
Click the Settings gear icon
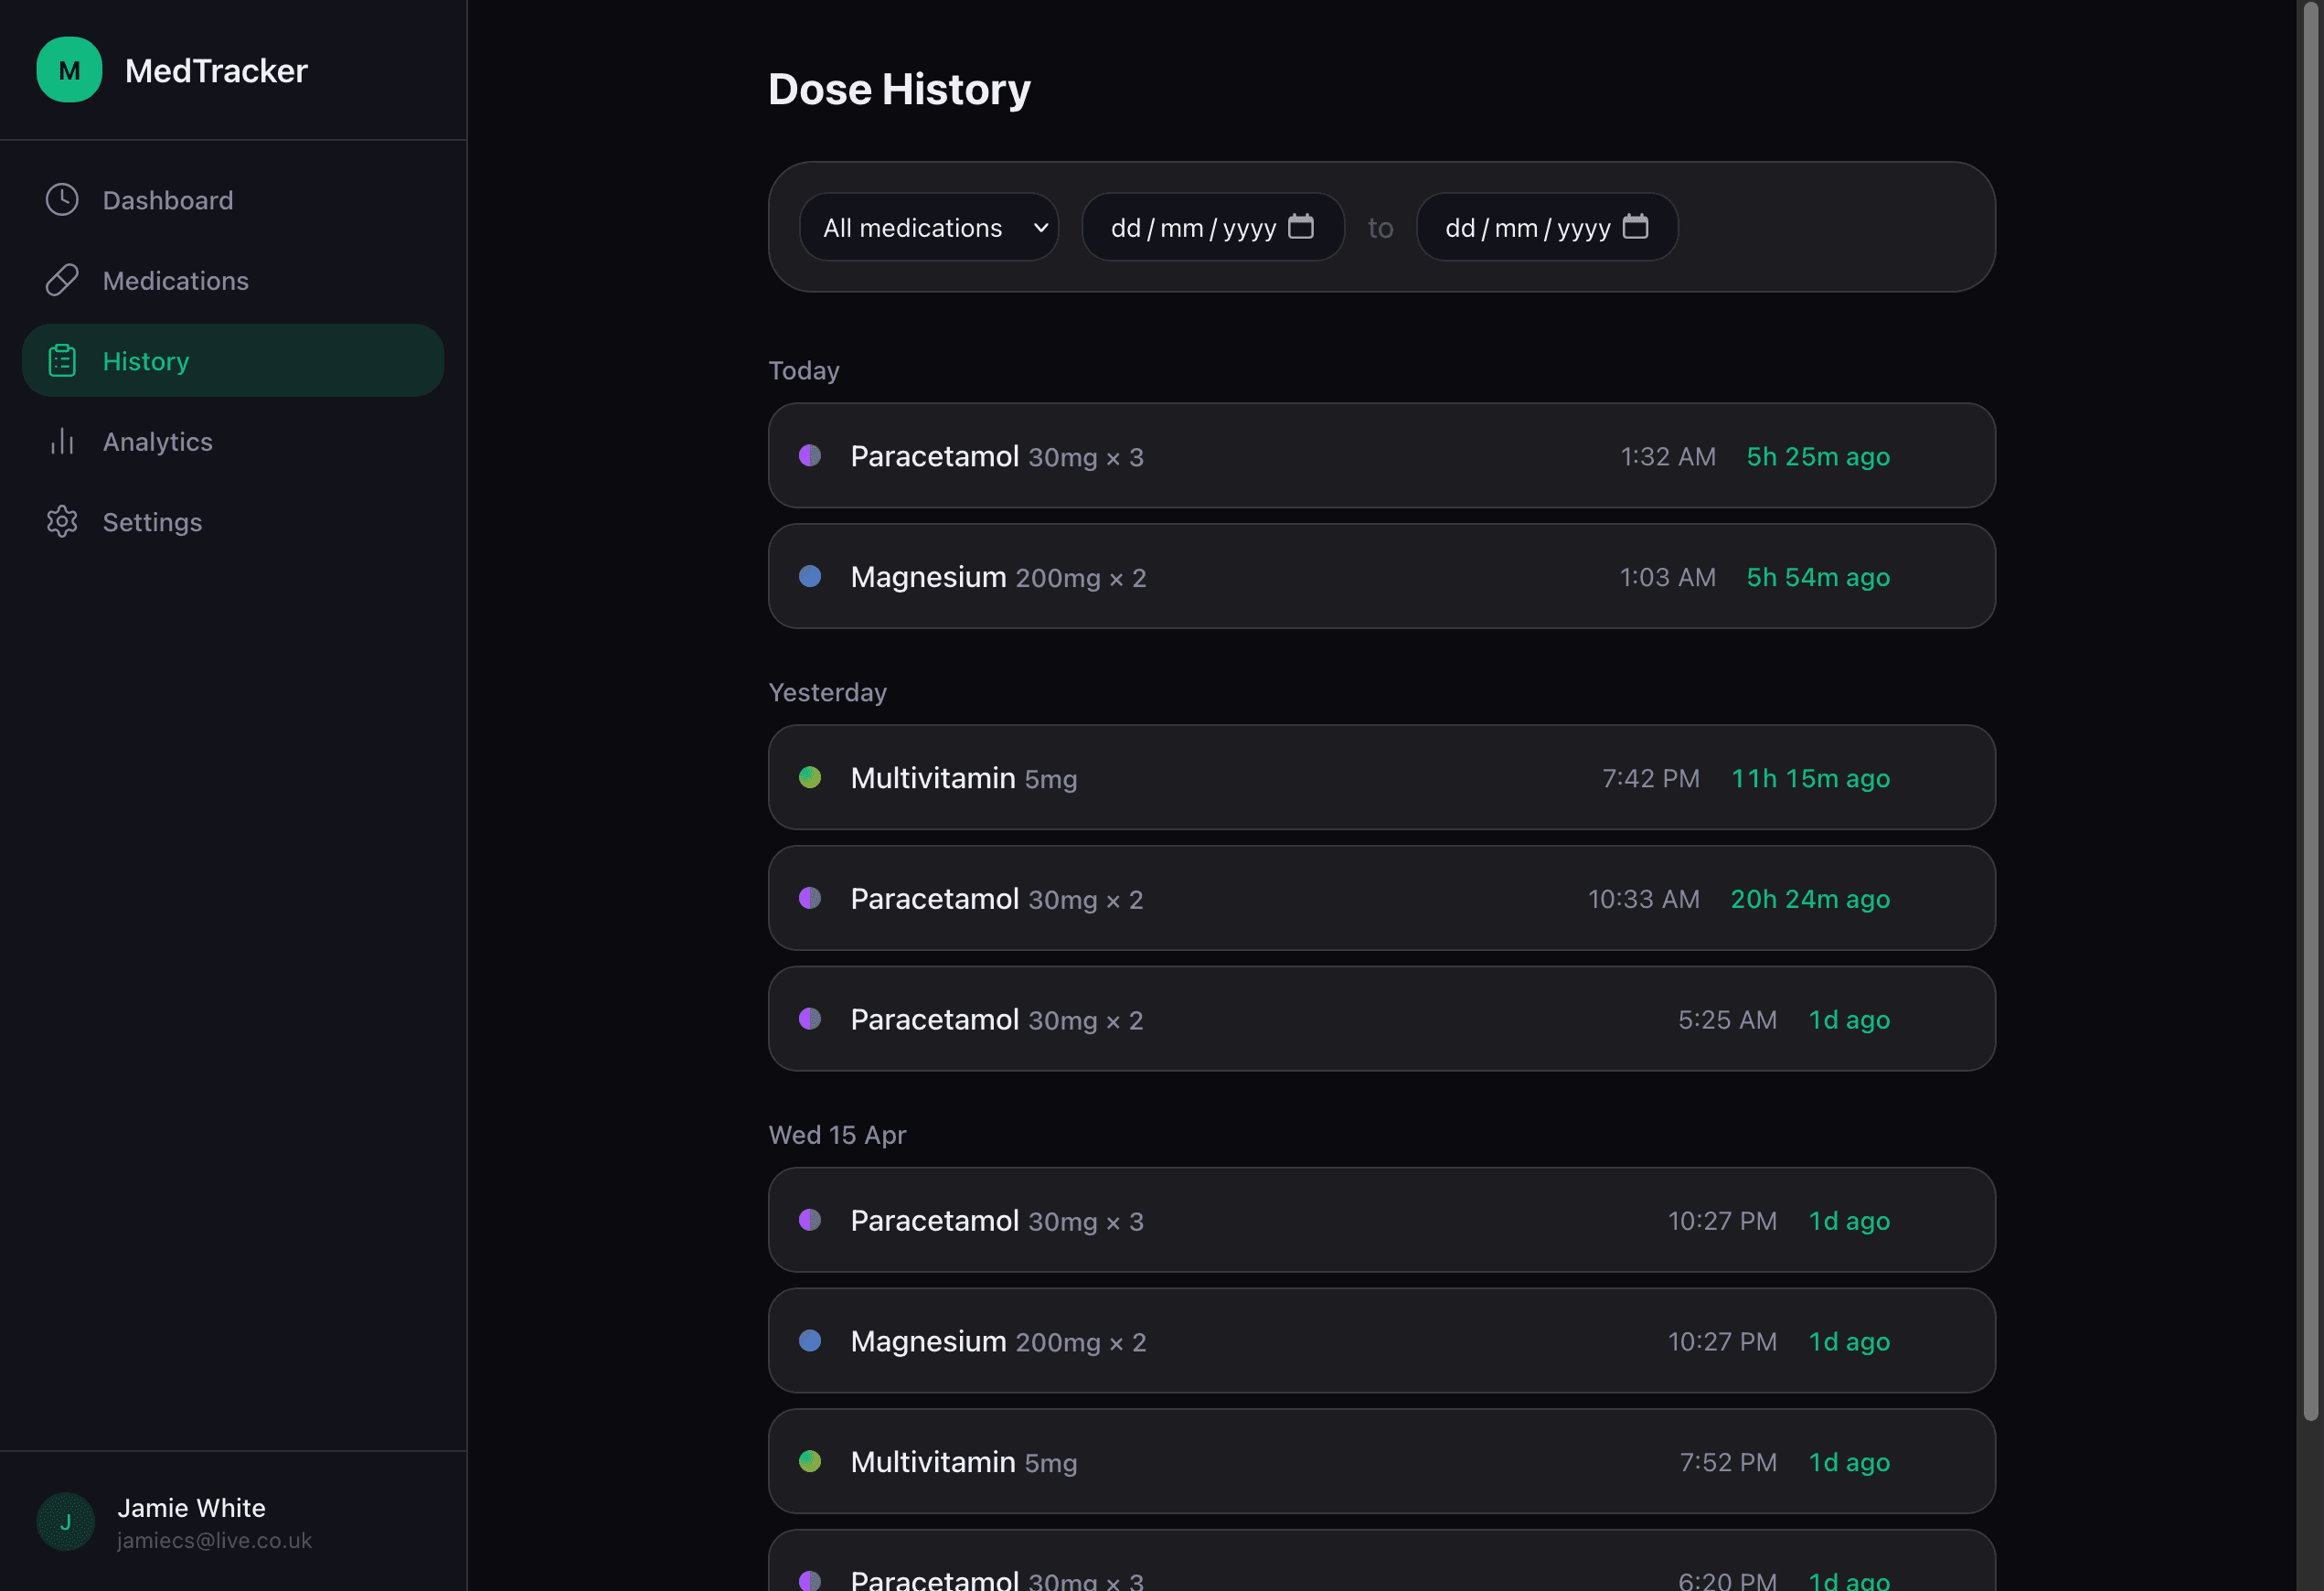[61, 521]
